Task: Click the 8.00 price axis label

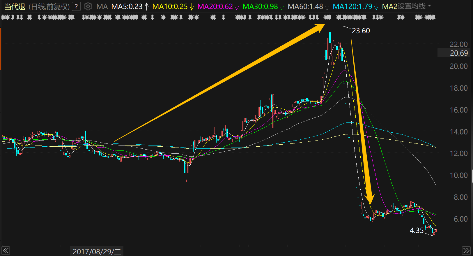Action: [461, 197]
